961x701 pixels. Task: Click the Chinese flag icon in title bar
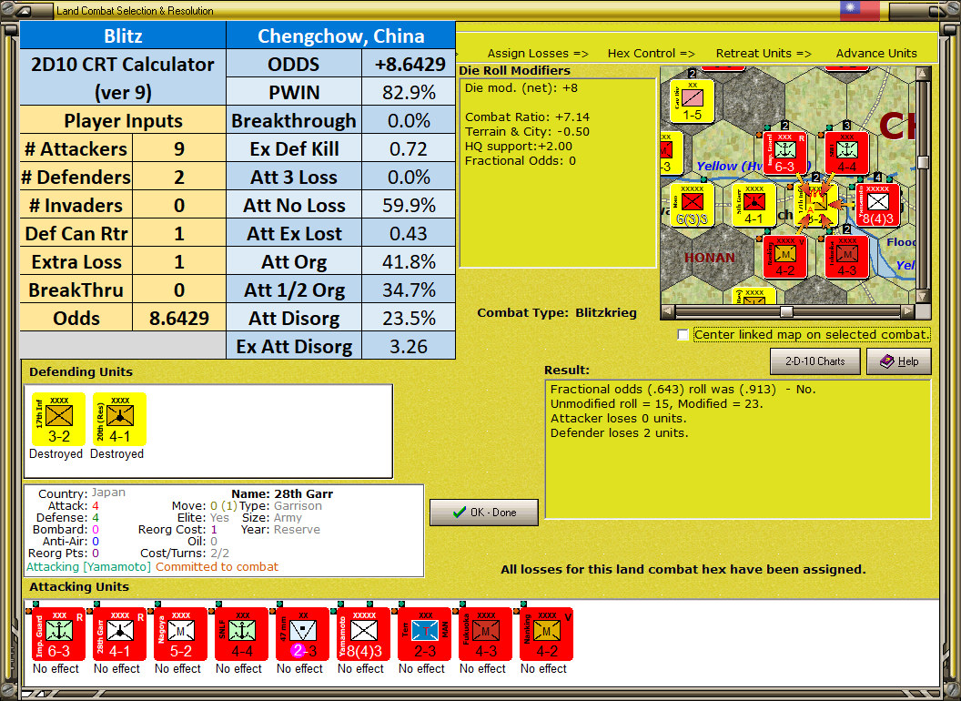coord(860,10)
